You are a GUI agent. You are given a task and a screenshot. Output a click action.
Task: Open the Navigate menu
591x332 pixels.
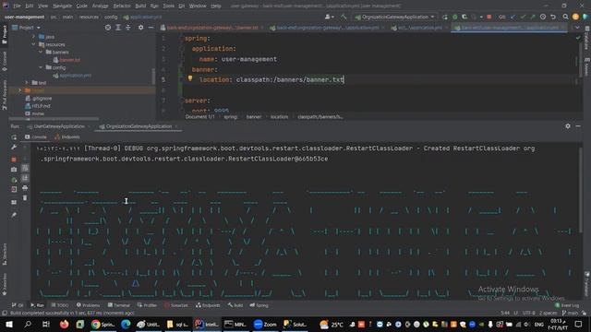tap(62, 6)
